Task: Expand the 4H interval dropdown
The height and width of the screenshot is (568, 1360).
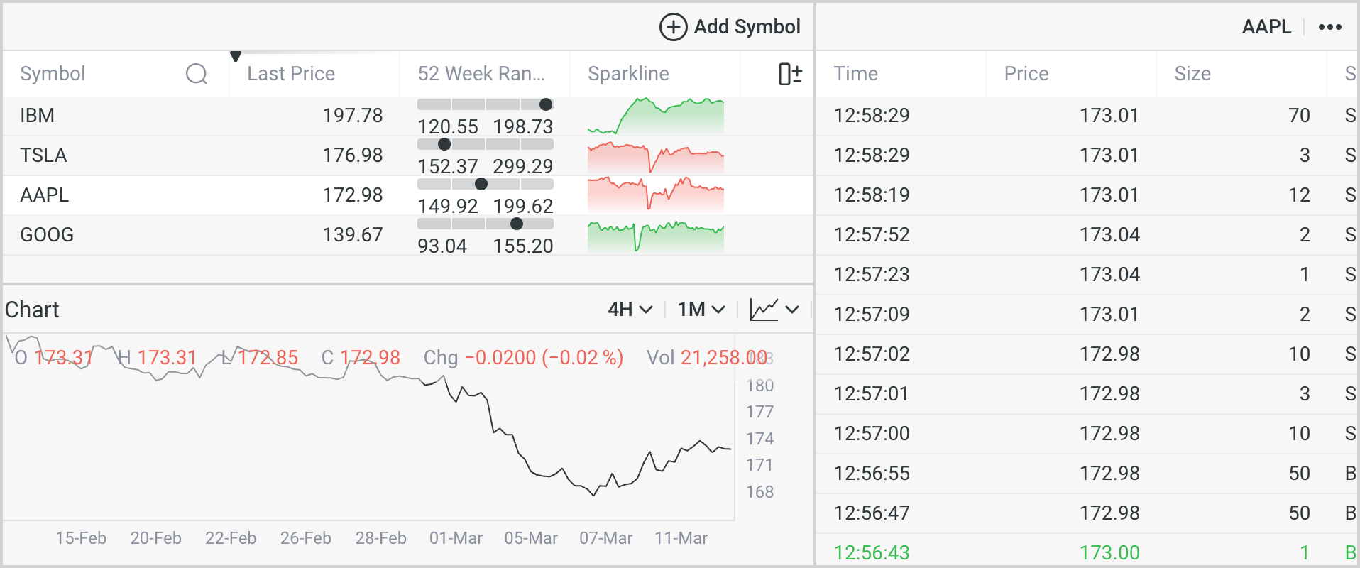Action: point(630,310)
